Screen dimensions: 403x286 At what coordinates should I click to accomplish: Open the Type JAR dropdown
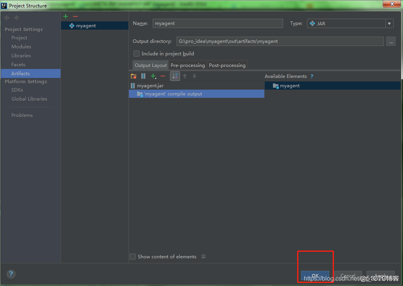pyautogui.click(x=350, y=24)
